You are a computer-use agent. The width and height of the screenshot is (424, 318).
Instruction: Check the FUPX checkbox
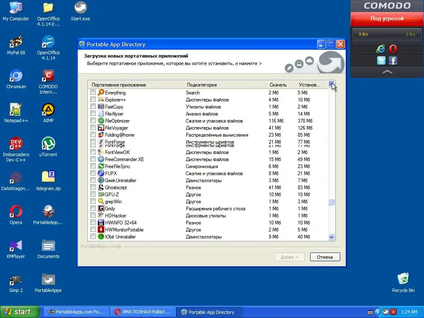93,173
